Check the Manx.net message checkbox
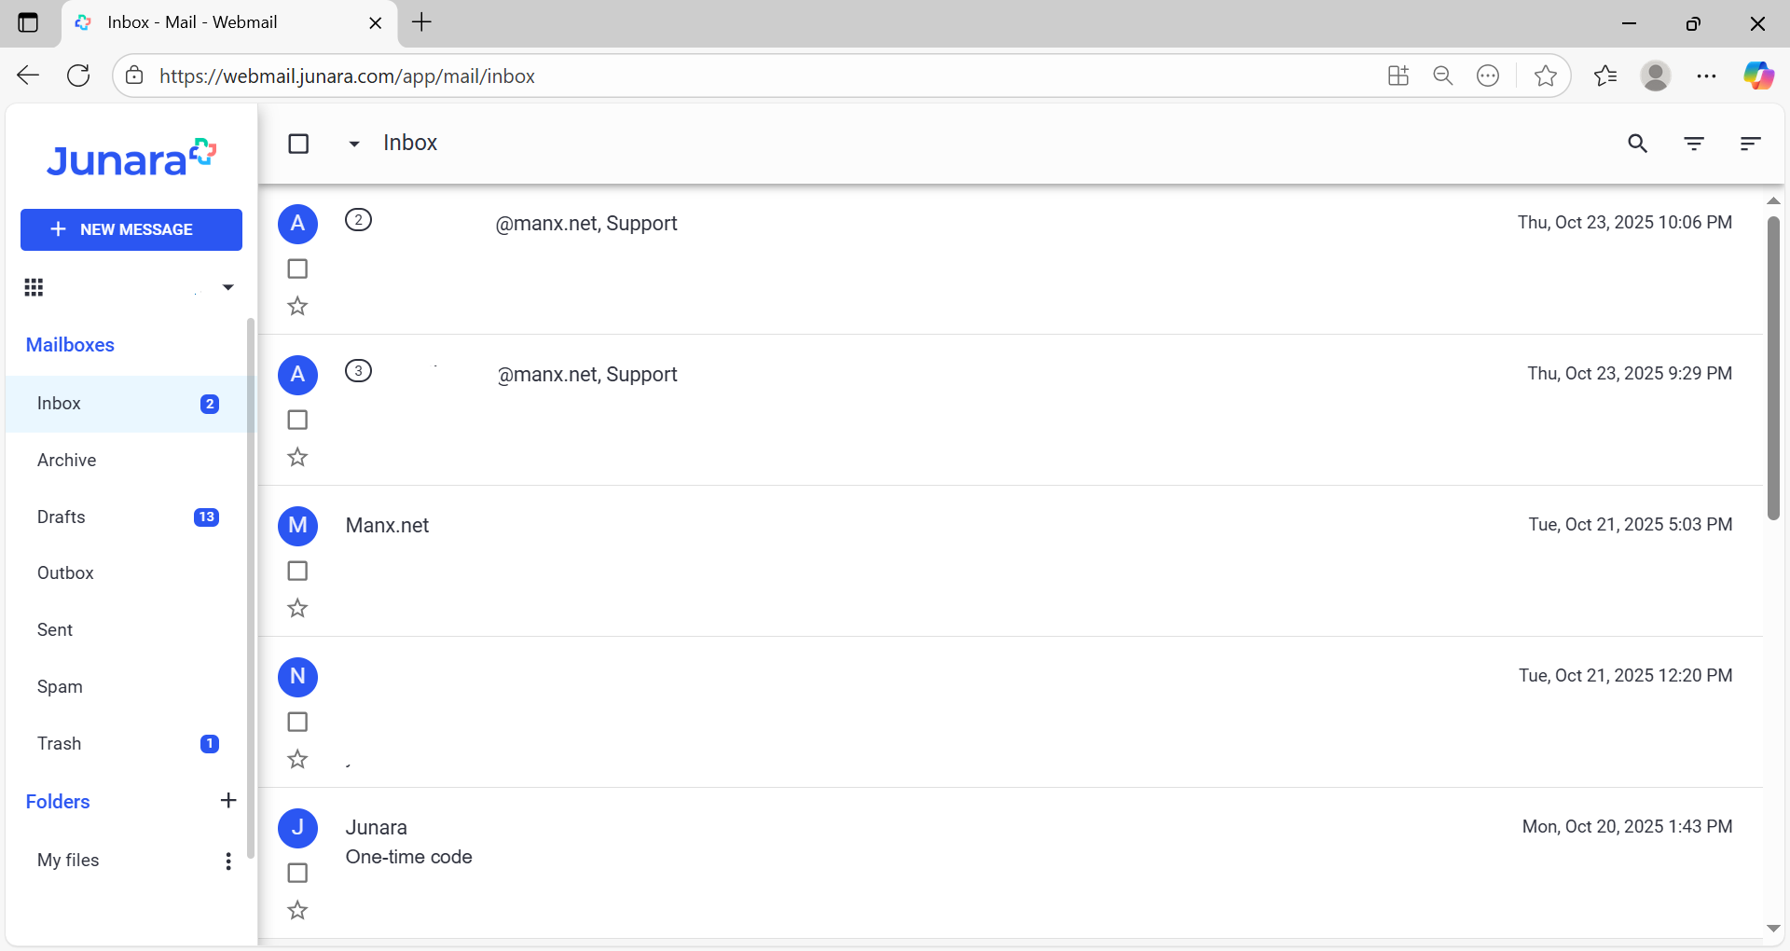This screenshot has height=951, width=1790. tap(297, 571)
